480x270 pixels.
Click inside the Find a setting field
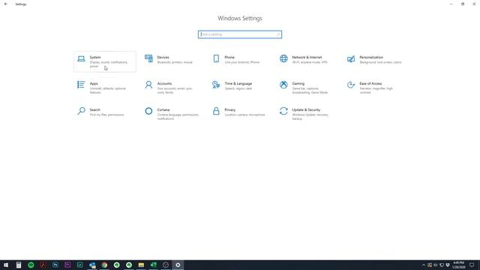click(x=240, y=34)
